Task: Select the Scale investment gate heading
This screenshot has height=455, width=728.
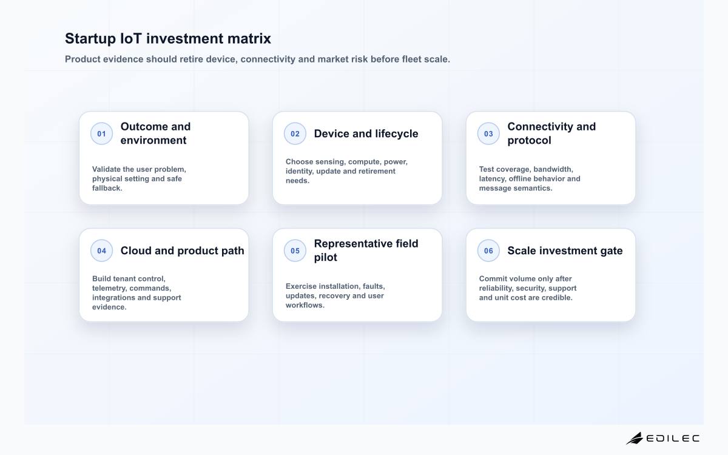Action: point(565,251)
